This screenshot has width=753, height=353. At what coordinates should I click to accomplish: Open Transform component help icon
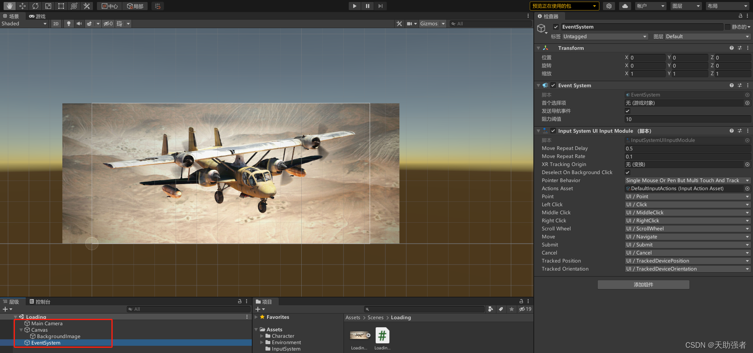732,48
